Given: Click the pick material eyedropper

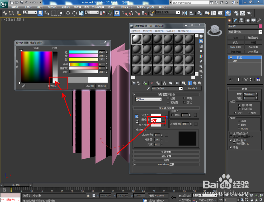Looking at the screenshot, I should tap(148, 88).
